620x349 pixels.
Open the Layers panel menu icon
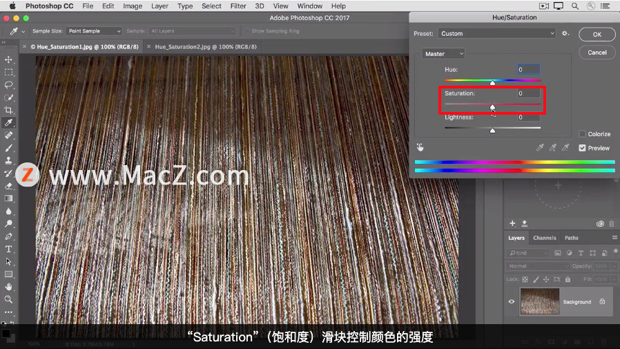click(614, 238)
